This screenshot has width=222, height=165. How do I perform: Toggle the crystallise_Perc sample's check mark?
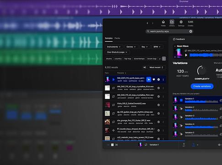[x=158, y=96]
